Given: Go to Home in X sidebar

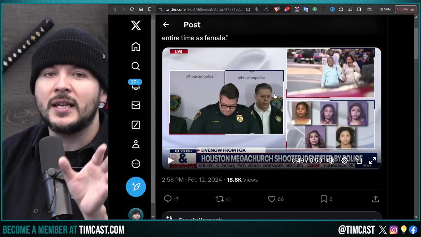Looking at the screenshot, I should (x=136, y=47).
